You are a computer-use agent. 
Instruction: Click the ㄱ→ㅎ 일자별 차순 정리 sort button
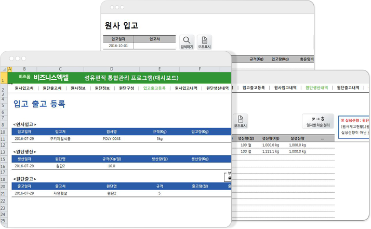coord(318,121)
